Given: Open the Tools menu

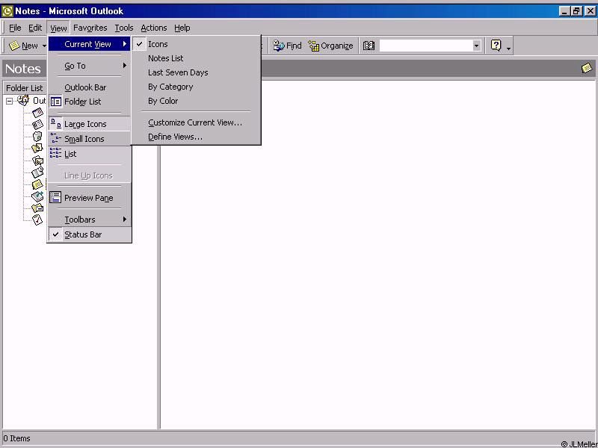Looking at the screenshot, I should click(124, 28).
